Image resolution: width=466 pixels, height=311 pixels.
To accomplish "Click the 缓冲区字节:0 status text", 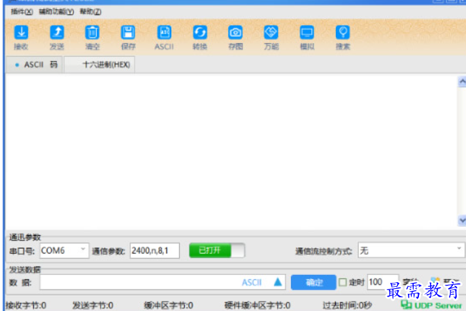I will tap(169, 305).
